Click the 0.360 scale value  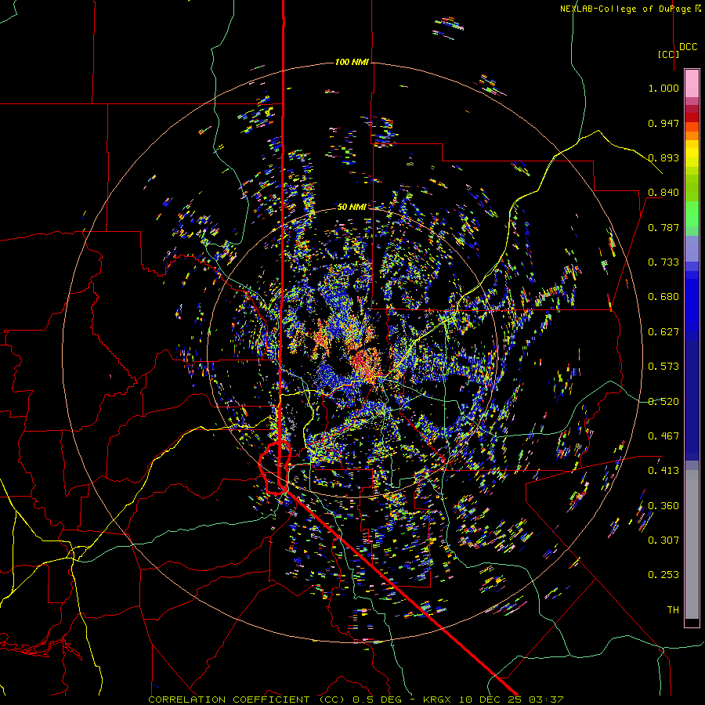pos(663,506)
